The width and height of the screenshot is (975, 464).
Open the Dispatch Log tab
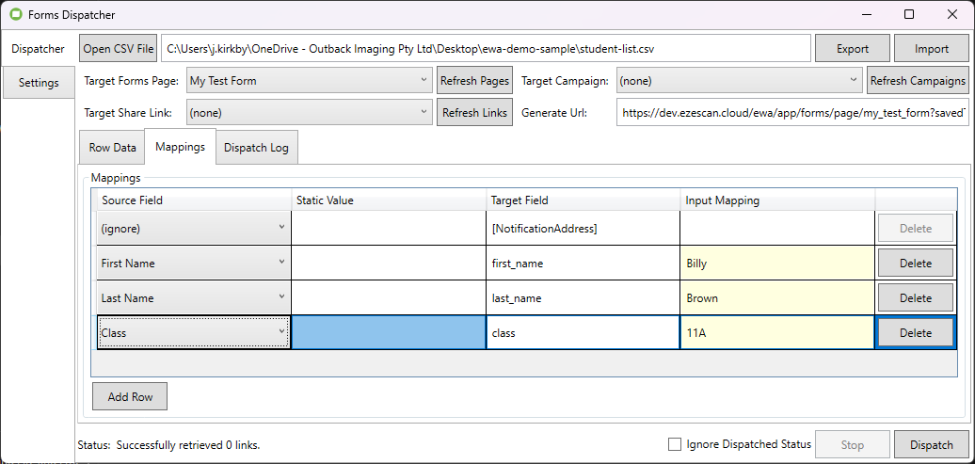[255, 148]
